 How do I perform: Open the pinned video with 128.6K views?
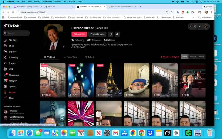(53, 80)
